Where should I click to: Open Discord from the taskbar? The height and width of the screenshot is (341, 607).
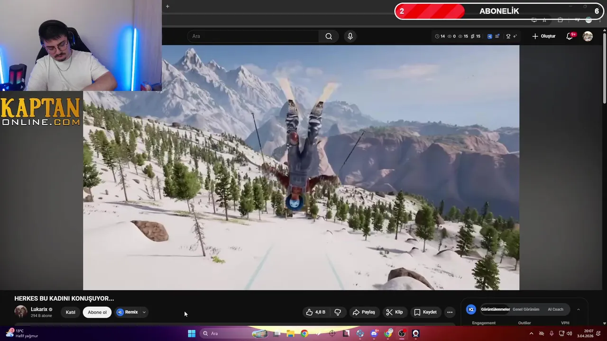374,333
